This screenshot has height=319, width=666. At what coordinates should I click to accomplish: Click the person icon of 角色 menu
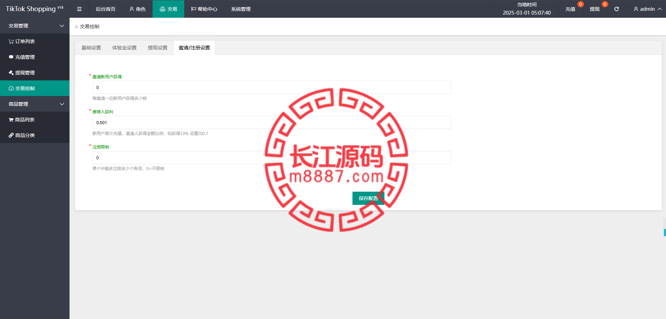(x=132, y=9)
